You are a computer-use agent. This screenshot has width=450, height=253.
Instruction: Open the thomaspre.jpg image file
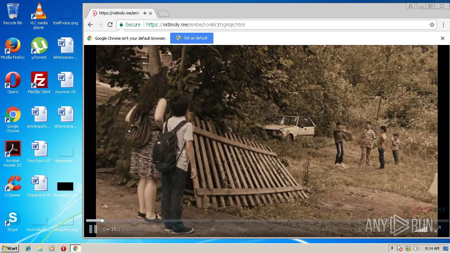coord(65,189)
